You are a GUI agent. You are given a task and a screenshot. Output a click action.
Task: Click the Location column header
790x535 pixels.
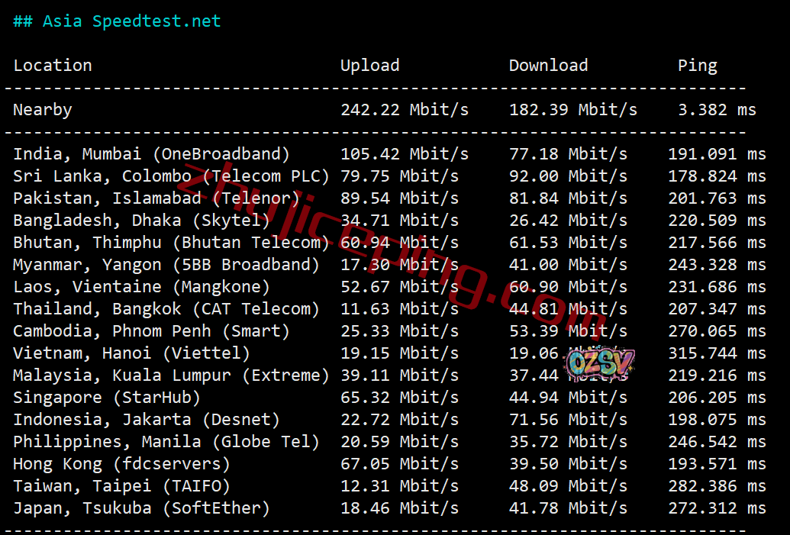tap(53, 66)
